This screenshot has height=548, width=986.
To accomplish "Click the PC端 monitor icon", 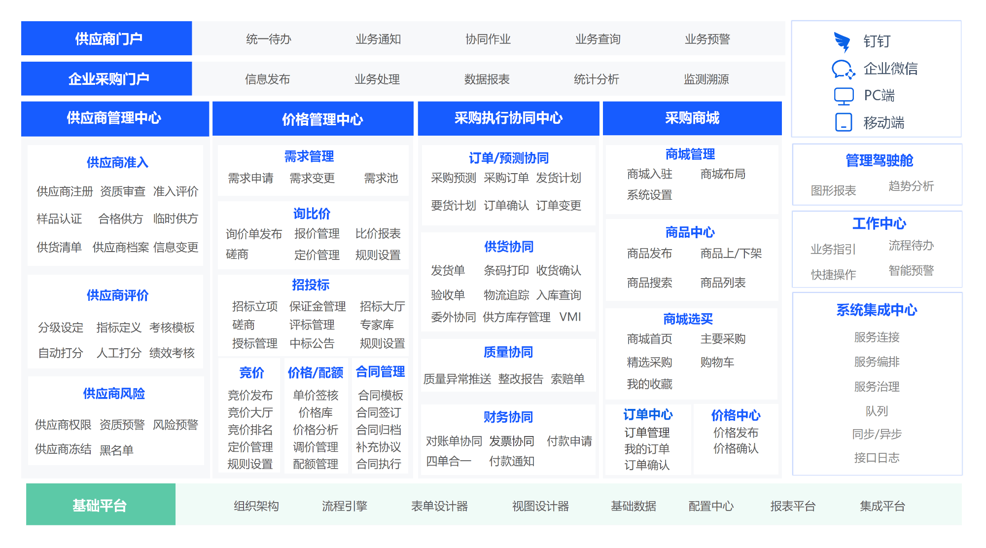I will click(844, 96).
